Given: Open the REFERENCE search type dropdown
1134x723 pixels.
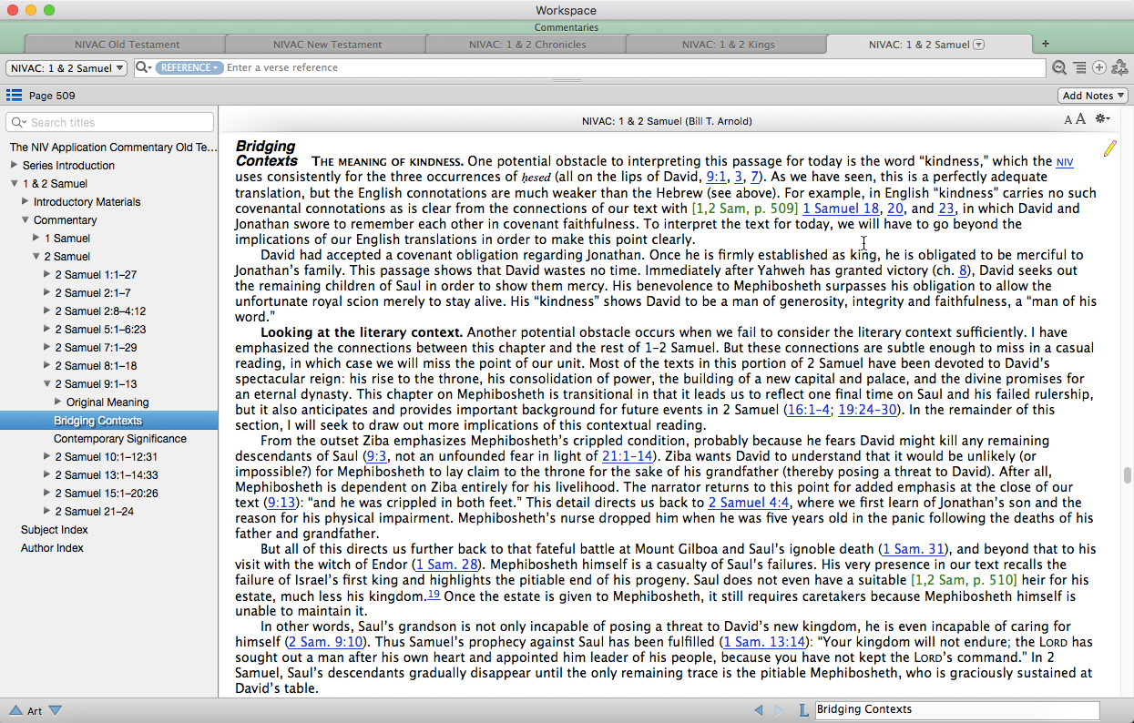Looking at the screenshot, I should click(189, 68).
